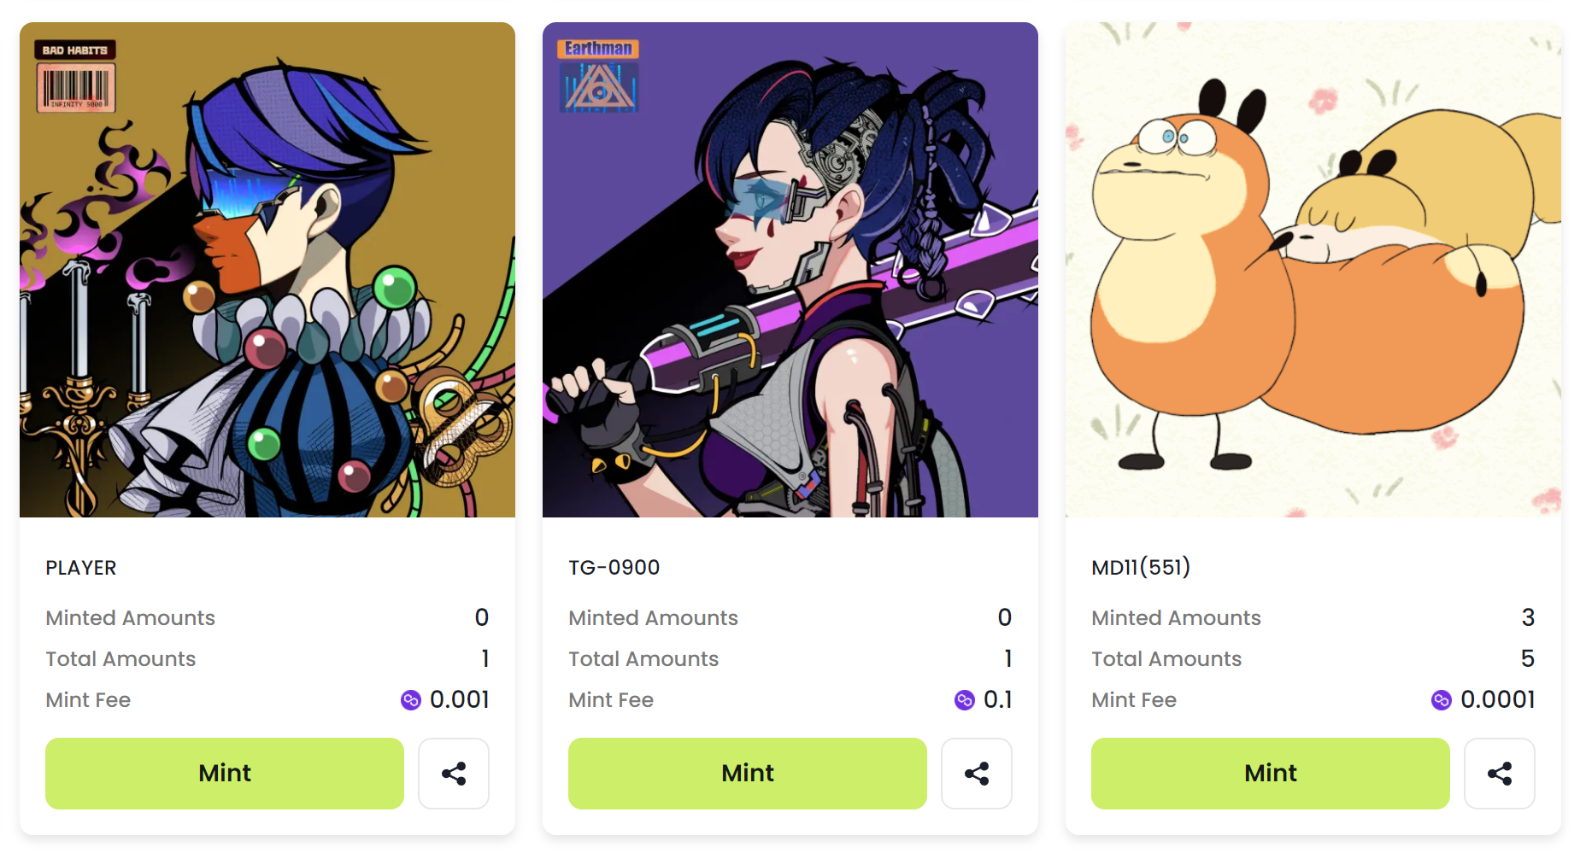
Task: Click Minted Amounts value 3 on MD11
Action: 1528,617
